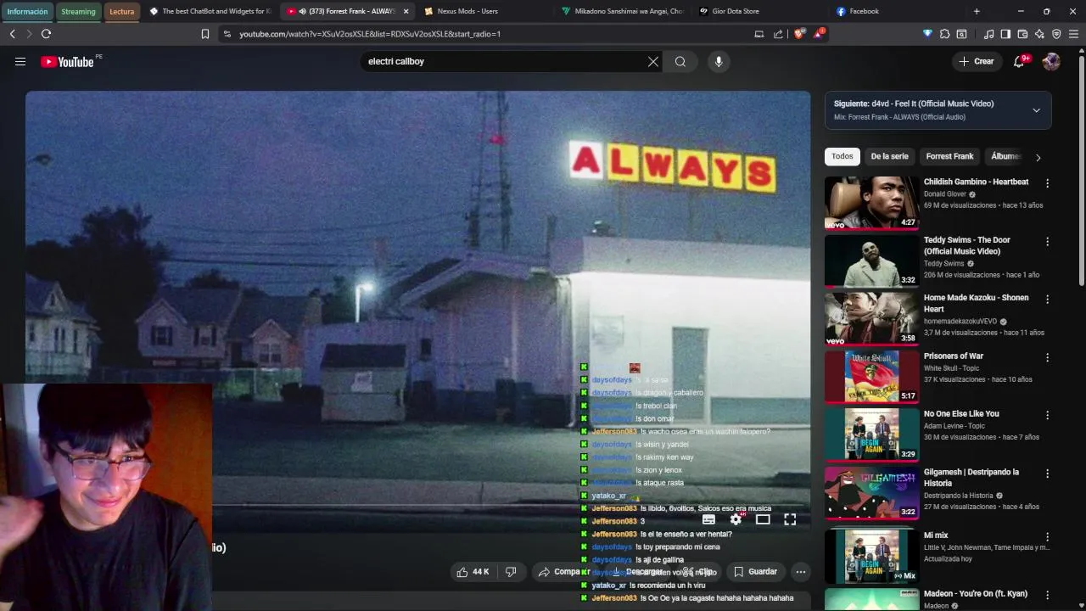Image resolution: width=1086 pixels, height=611 pixels.
Task: Open YouTube notifications bell
Action: pyautogui.click(x=1020, y=62)
